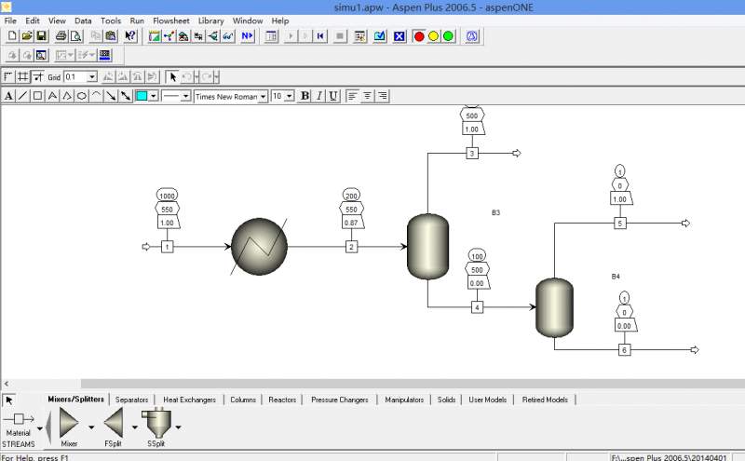Open the fill color dropdown arrow
Screen dimensions: 745x461
coord(154,96)
